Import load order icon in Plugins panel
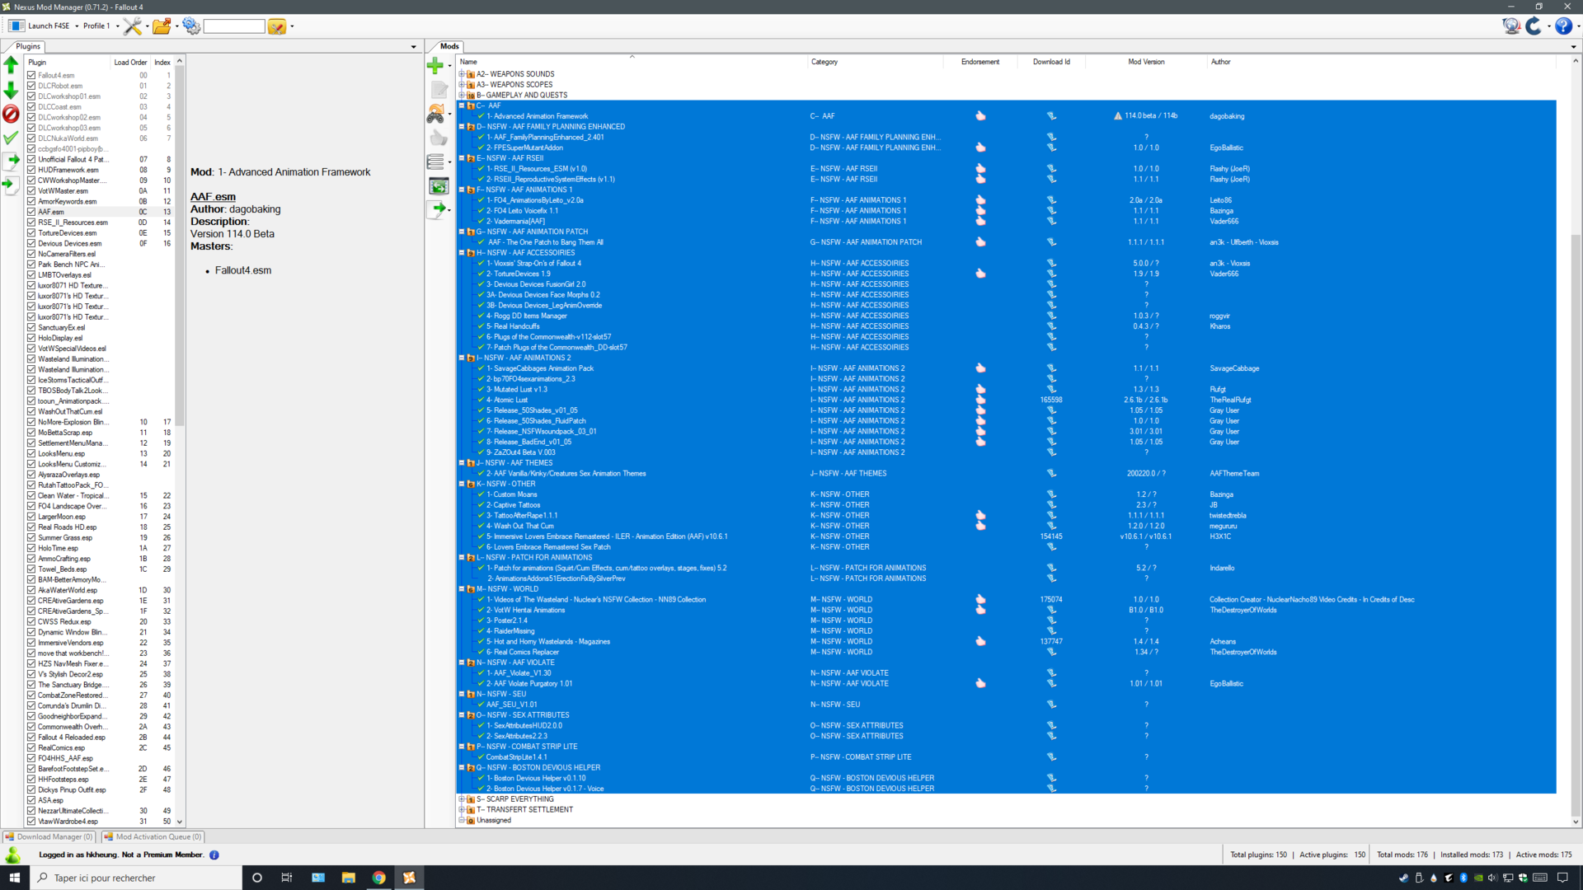 (x=11, y=185)
